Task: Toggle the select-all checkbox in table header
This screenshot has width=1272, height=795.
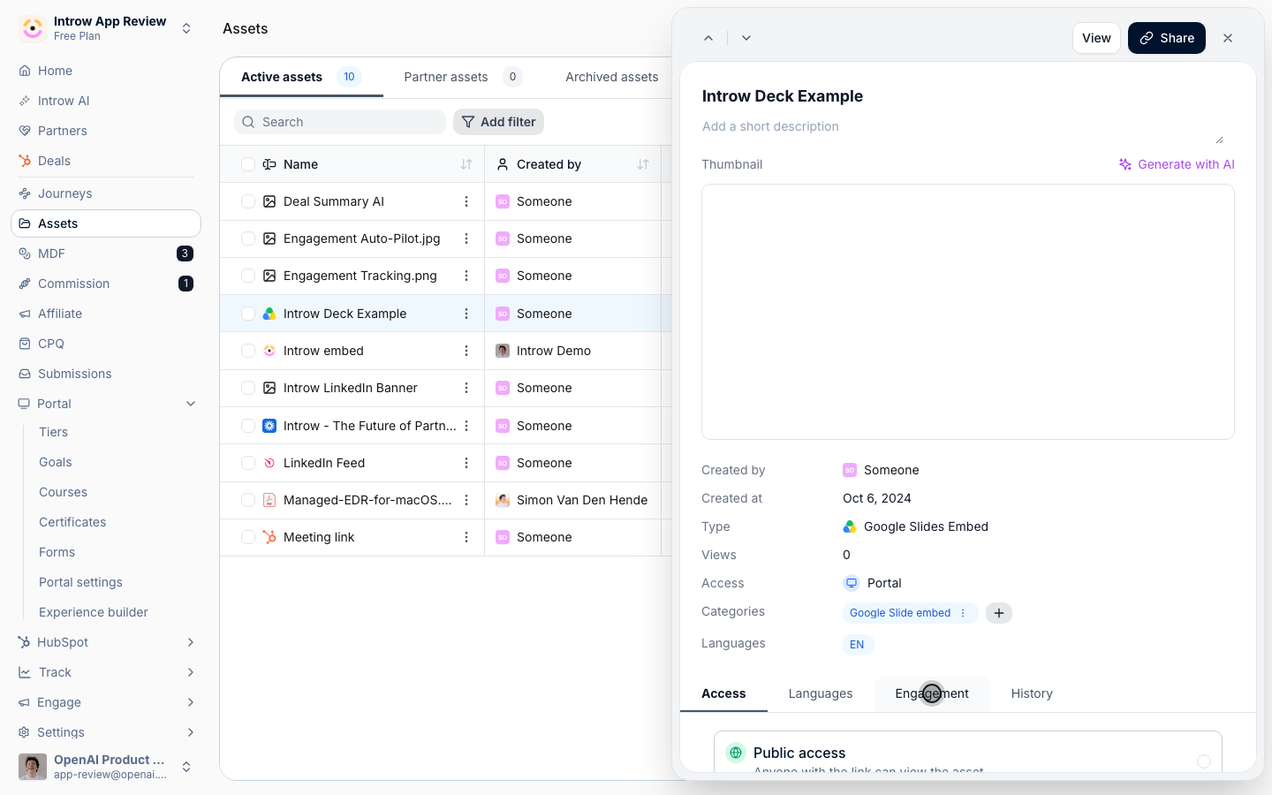Action: pyautogui.click(x=248, y=164)
